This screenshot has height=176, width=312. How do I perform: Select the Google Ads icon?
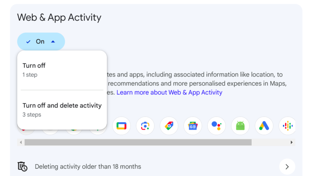click(264, 126)
